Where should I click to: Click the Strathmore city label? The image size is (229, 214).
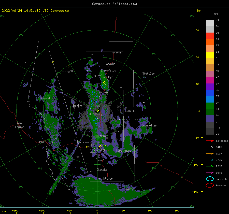124,151
